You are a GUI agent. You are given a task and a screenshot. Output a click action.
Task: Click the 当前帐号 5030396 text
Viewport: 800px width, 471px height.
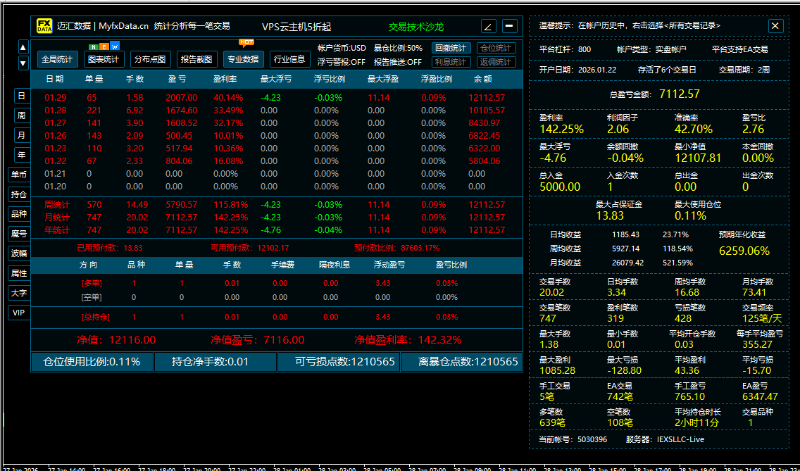click(x=573, y=439)
